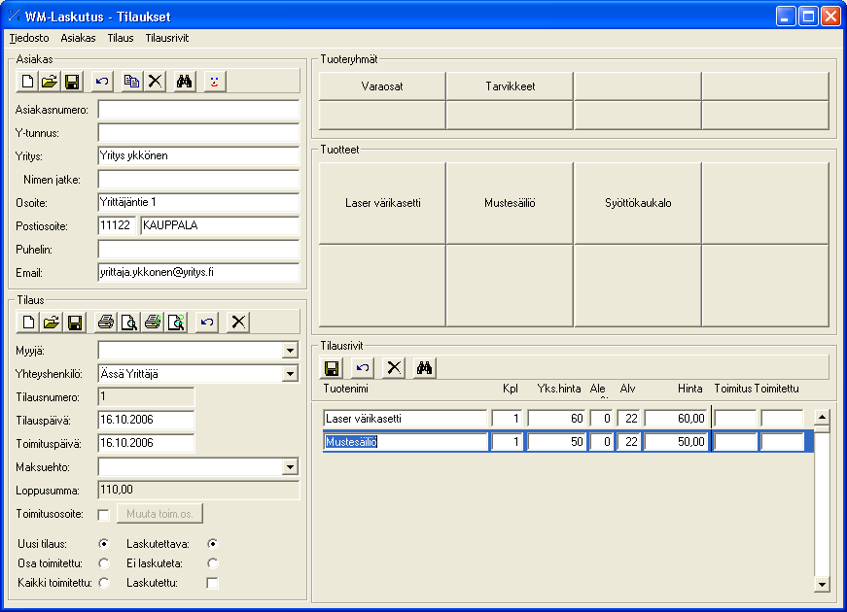The image size is (847, 612).
Task: Add Laser värikasetti from Tuotteet grid
Action: [382, 203]
